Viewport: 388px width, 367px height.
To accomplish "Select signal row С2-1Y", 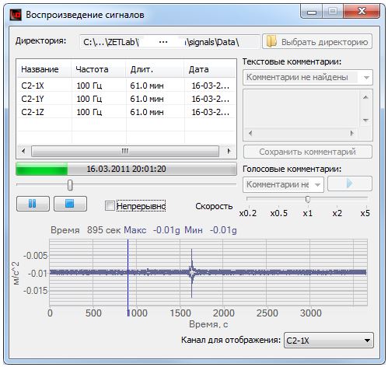I will click(x=126, y=99).
